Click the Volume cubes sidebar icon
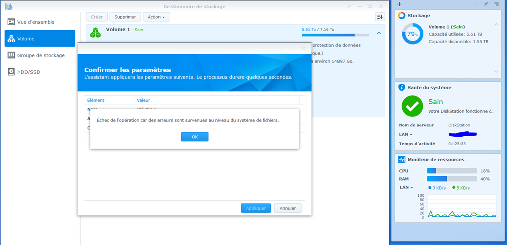507x245 pixels. coord(11,39)
